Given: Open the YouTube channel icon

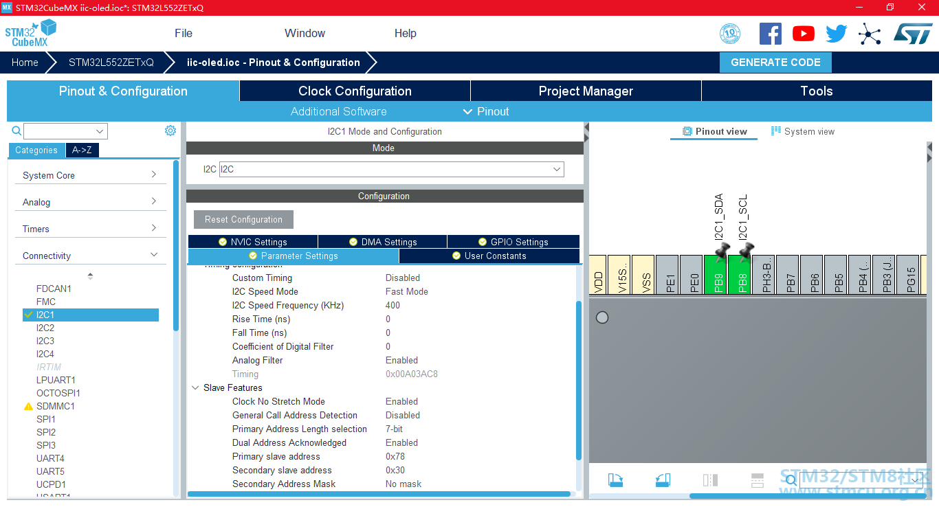Looking at the screenshot, I should [804, 34].
